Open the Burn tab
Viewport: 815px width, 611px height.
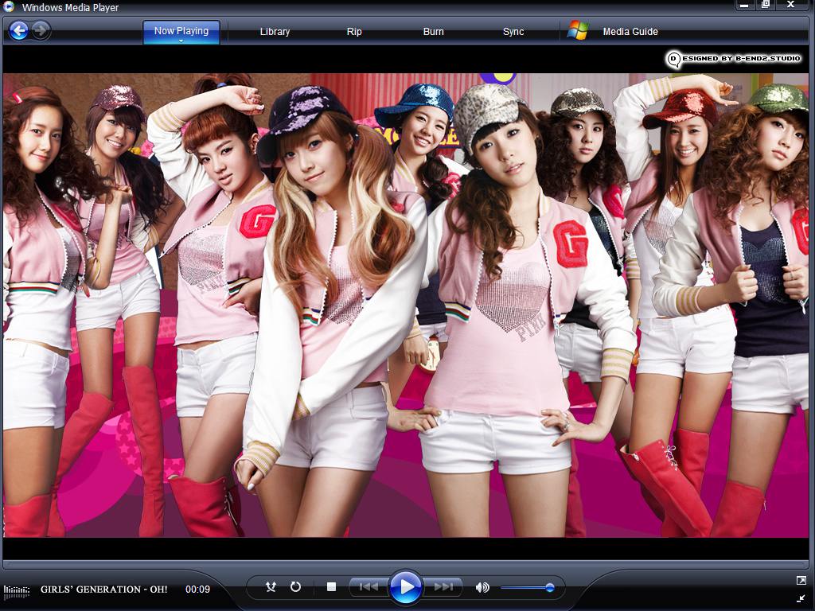433,32
